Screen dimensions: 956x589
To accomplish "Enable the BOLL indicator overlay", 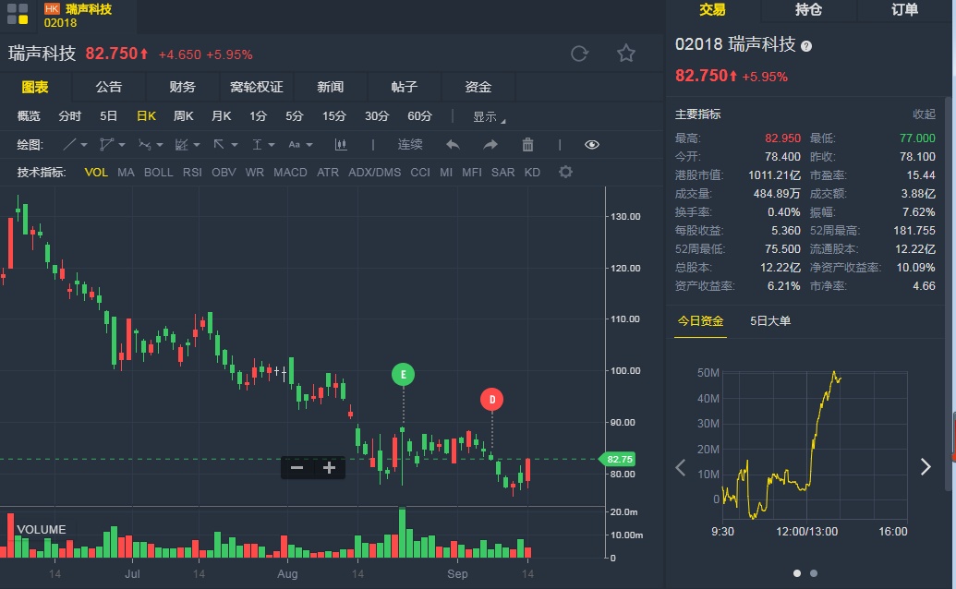I will point(159,173).
